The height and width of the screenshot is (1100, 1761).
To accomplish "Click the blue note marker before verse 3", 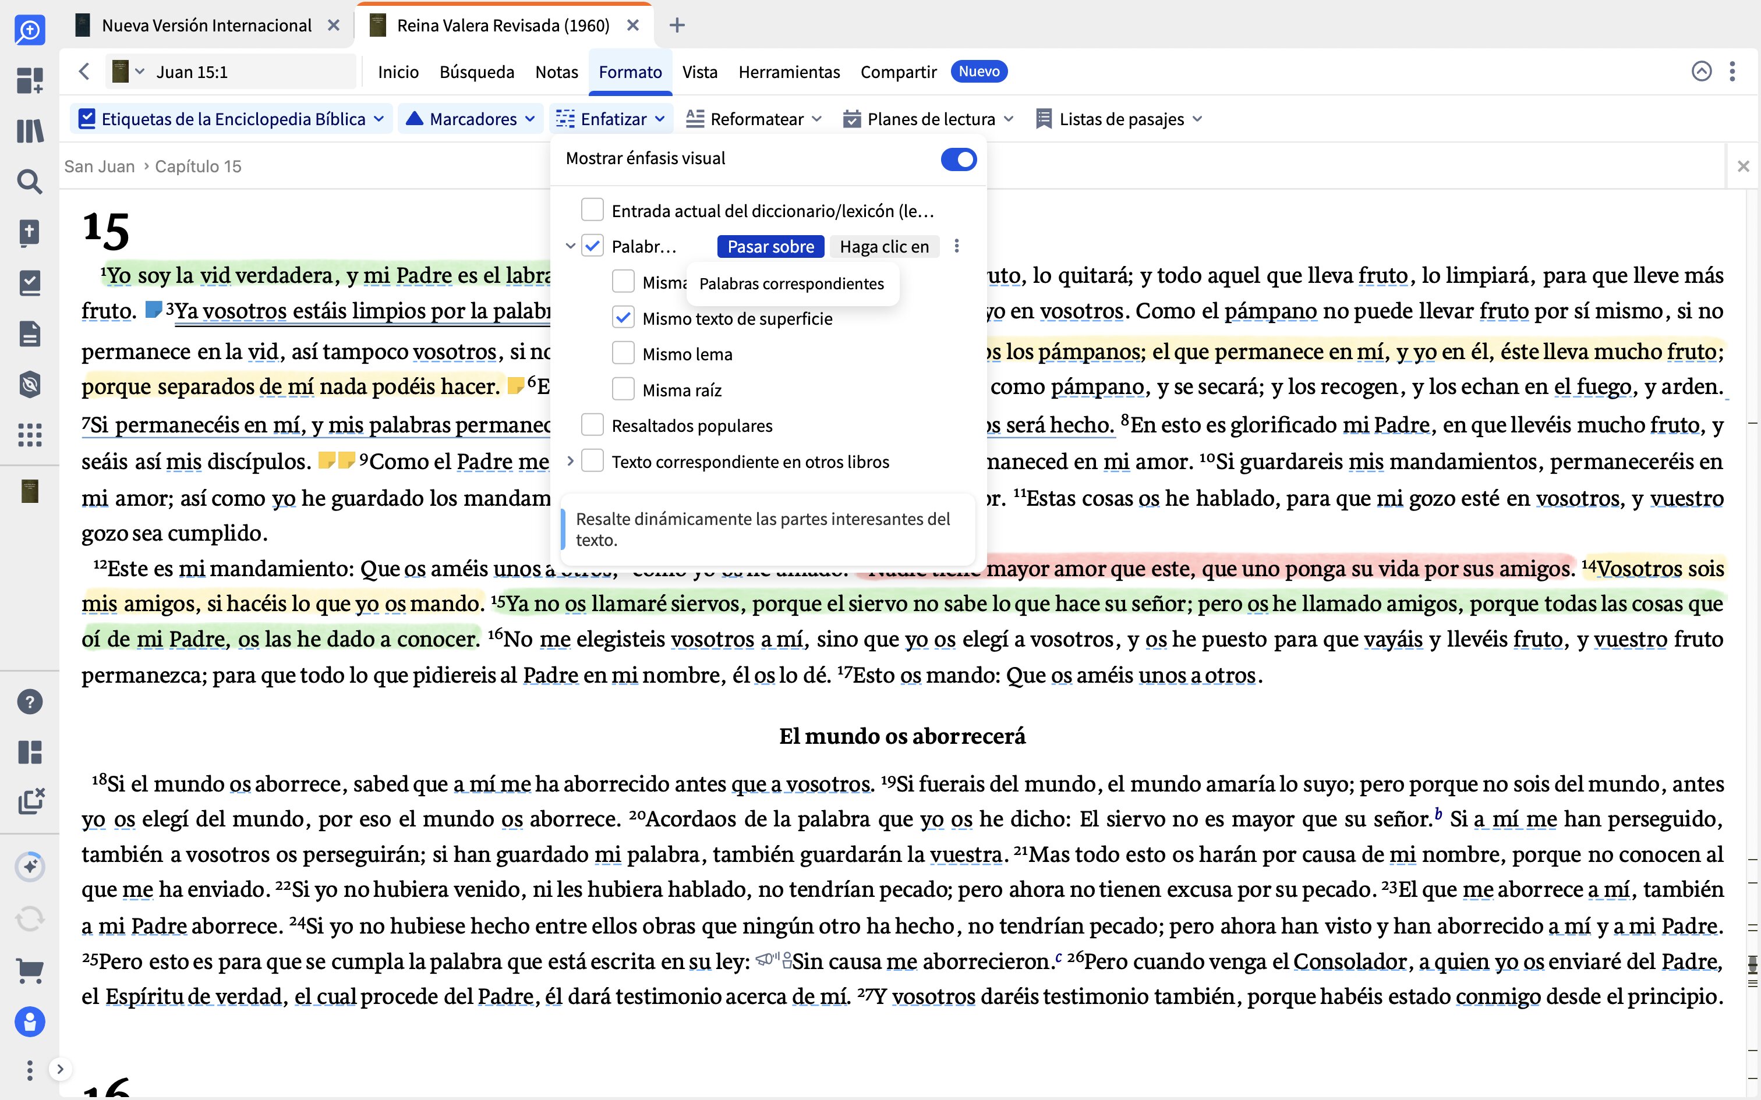I will coord(154,310).
